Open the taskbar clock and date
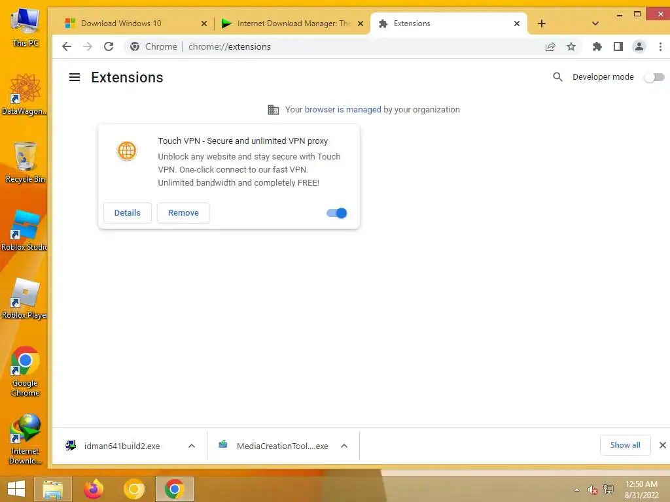This screenshot has width=670, height=502. click(x=641, y=490)
